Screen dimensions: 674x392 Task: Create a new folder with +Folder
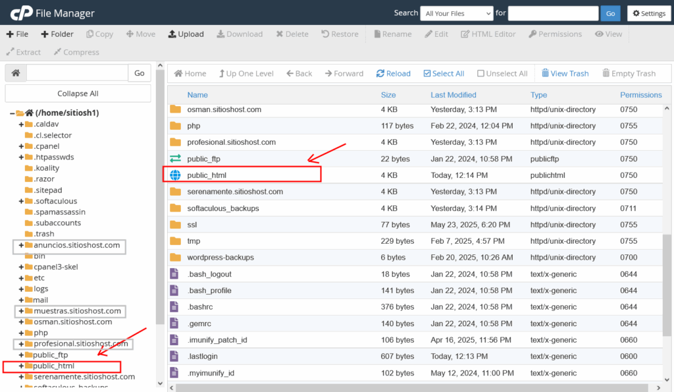coord(57,34)
